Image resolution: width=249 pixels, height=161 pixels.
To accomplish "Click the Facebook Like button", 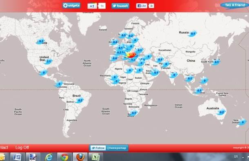I will (142, 6).
